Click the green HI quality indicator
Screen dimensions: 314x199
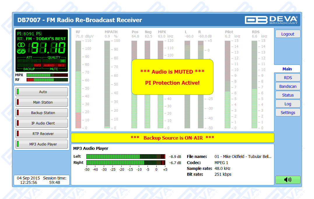(x=63, y=61)
